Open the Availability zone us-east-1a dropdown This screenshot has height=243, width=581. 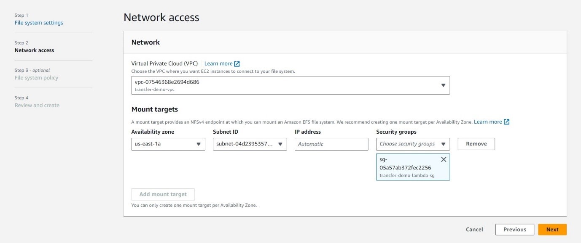(168, 144)
